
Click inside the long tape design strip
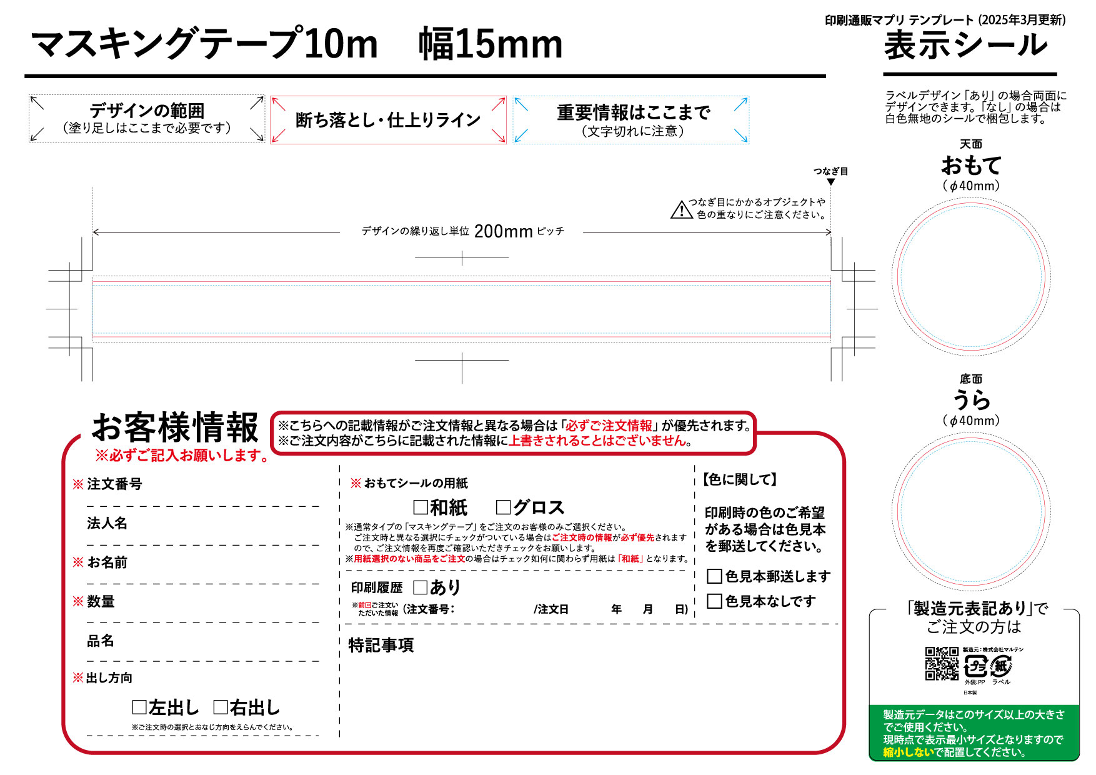[462, 309]
